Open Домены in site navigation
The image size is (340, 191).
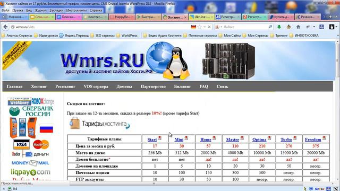tap(124, 86)
